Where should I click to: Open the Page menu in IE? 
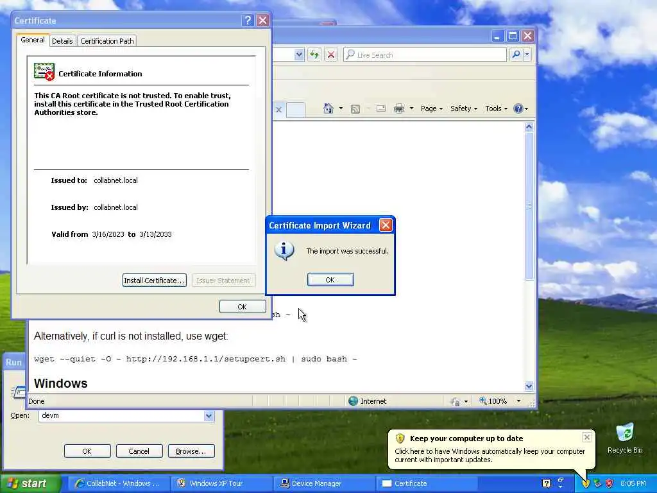(x=432, y=108)
